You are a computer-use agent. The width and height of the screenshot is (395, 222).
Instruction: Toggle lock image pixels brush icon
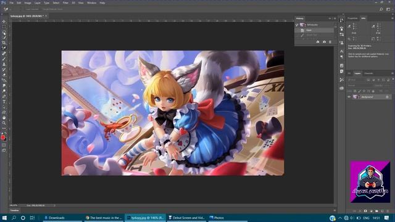[x=359, y=91]
